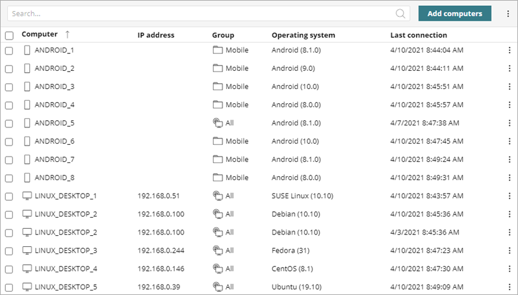Click the Mobile folder icon for ANDROID_2
The image size is (518, 295).
click(218, 68)
